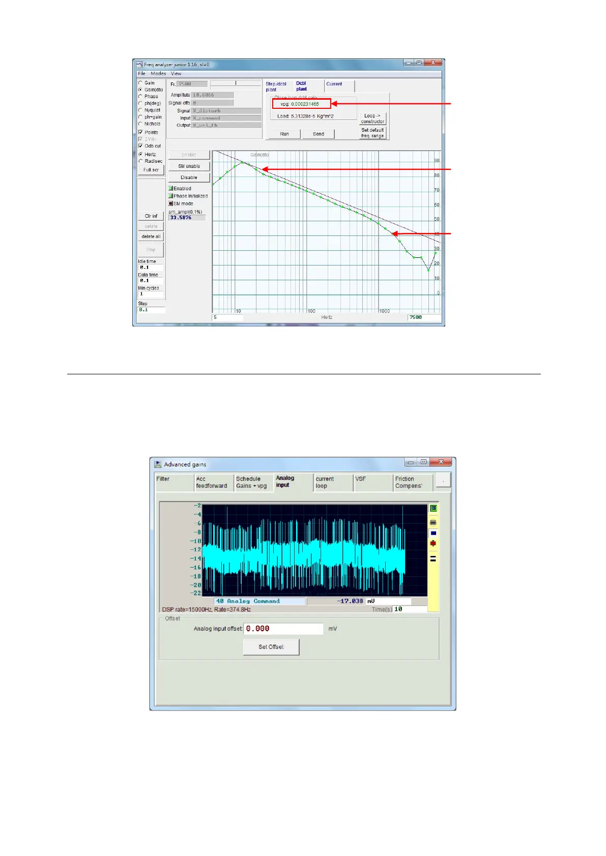Click the Step value input field

pos(152,310)
